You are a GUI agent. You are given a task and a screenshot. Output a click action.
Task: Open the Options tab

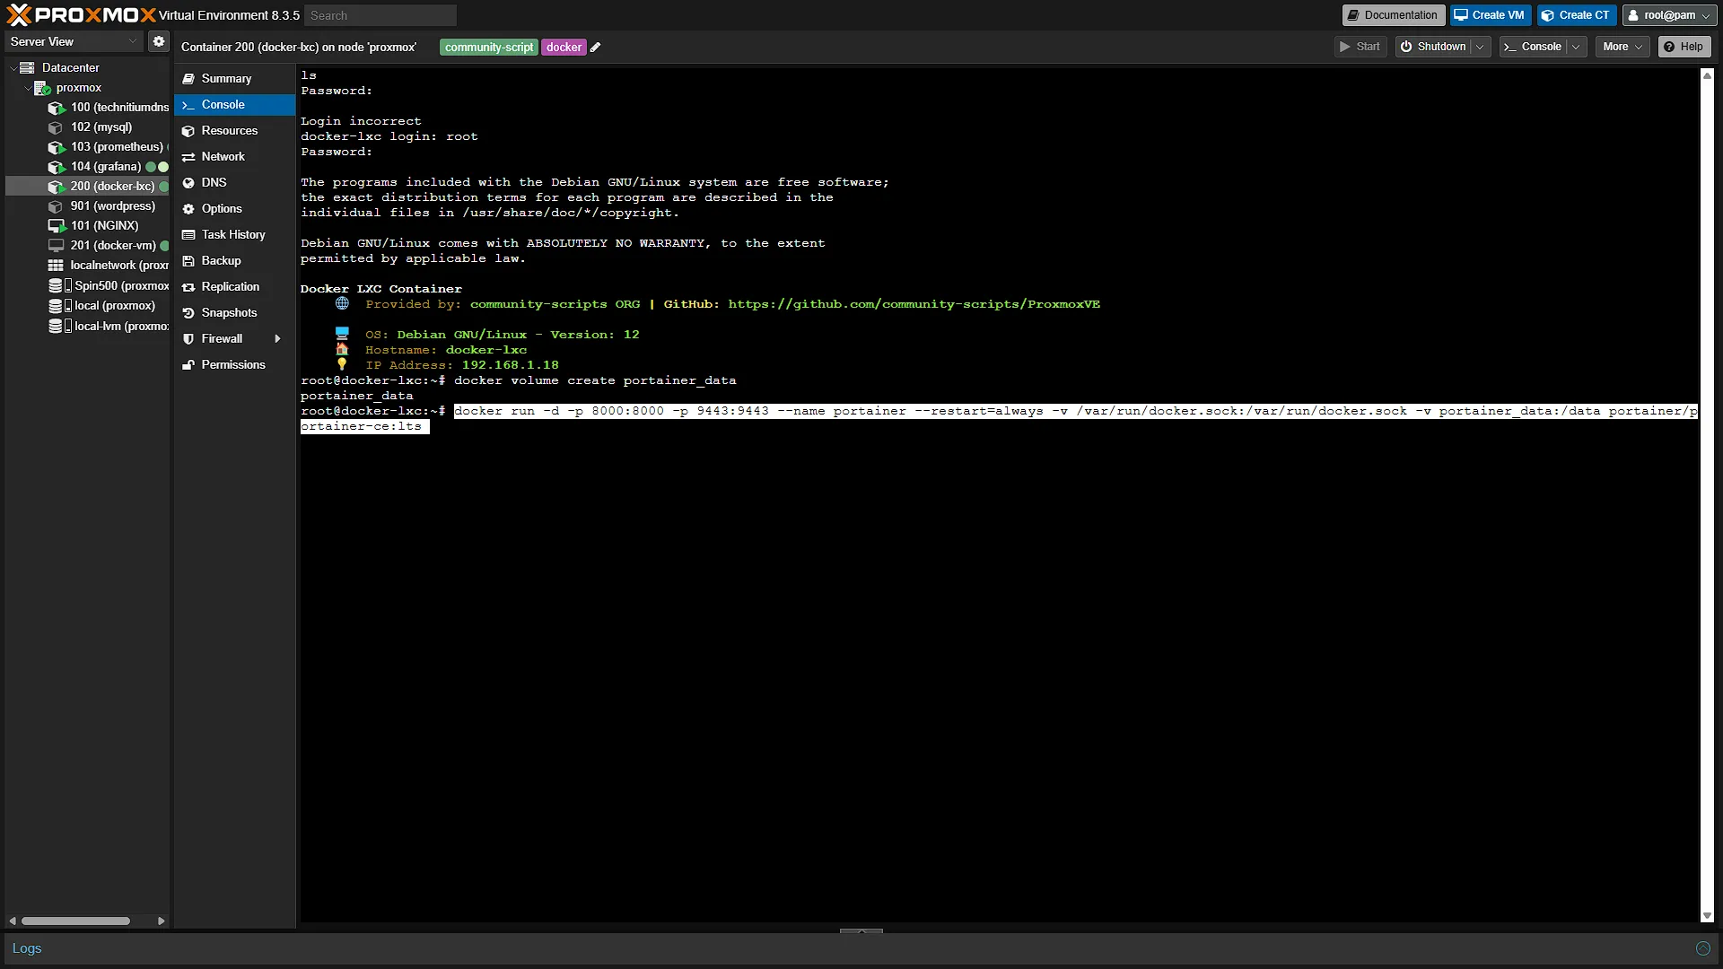pyautogui.click(x=235, y=208)
